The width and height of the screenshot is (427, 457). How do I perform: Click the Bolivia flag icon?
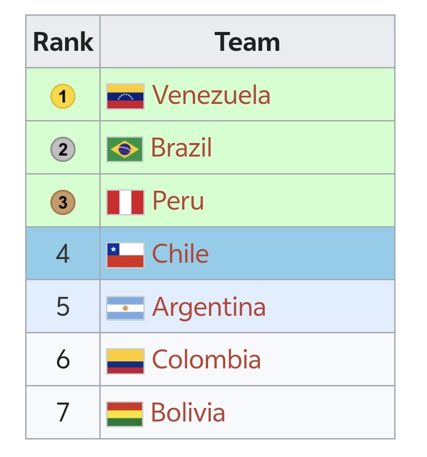click(x=125, y=414)
